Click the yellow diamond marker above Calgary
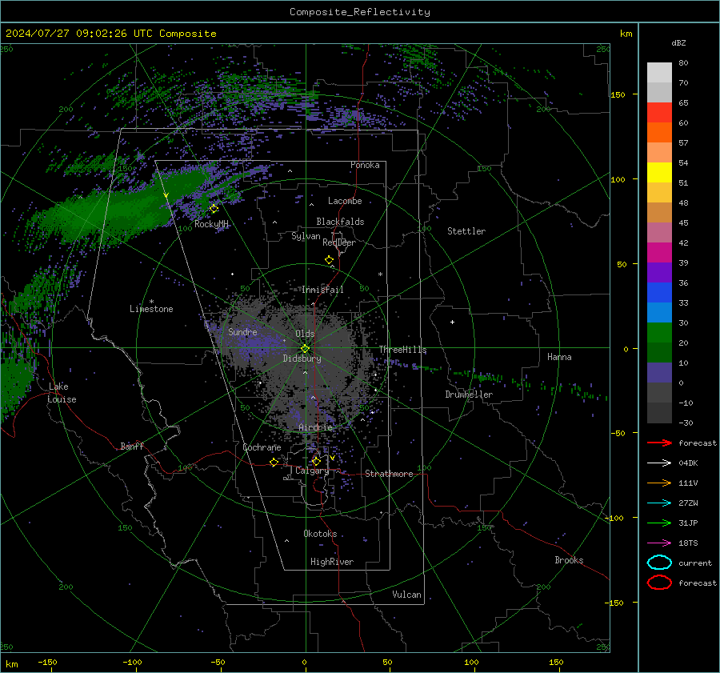720x673 pixels. click(316, 461)
